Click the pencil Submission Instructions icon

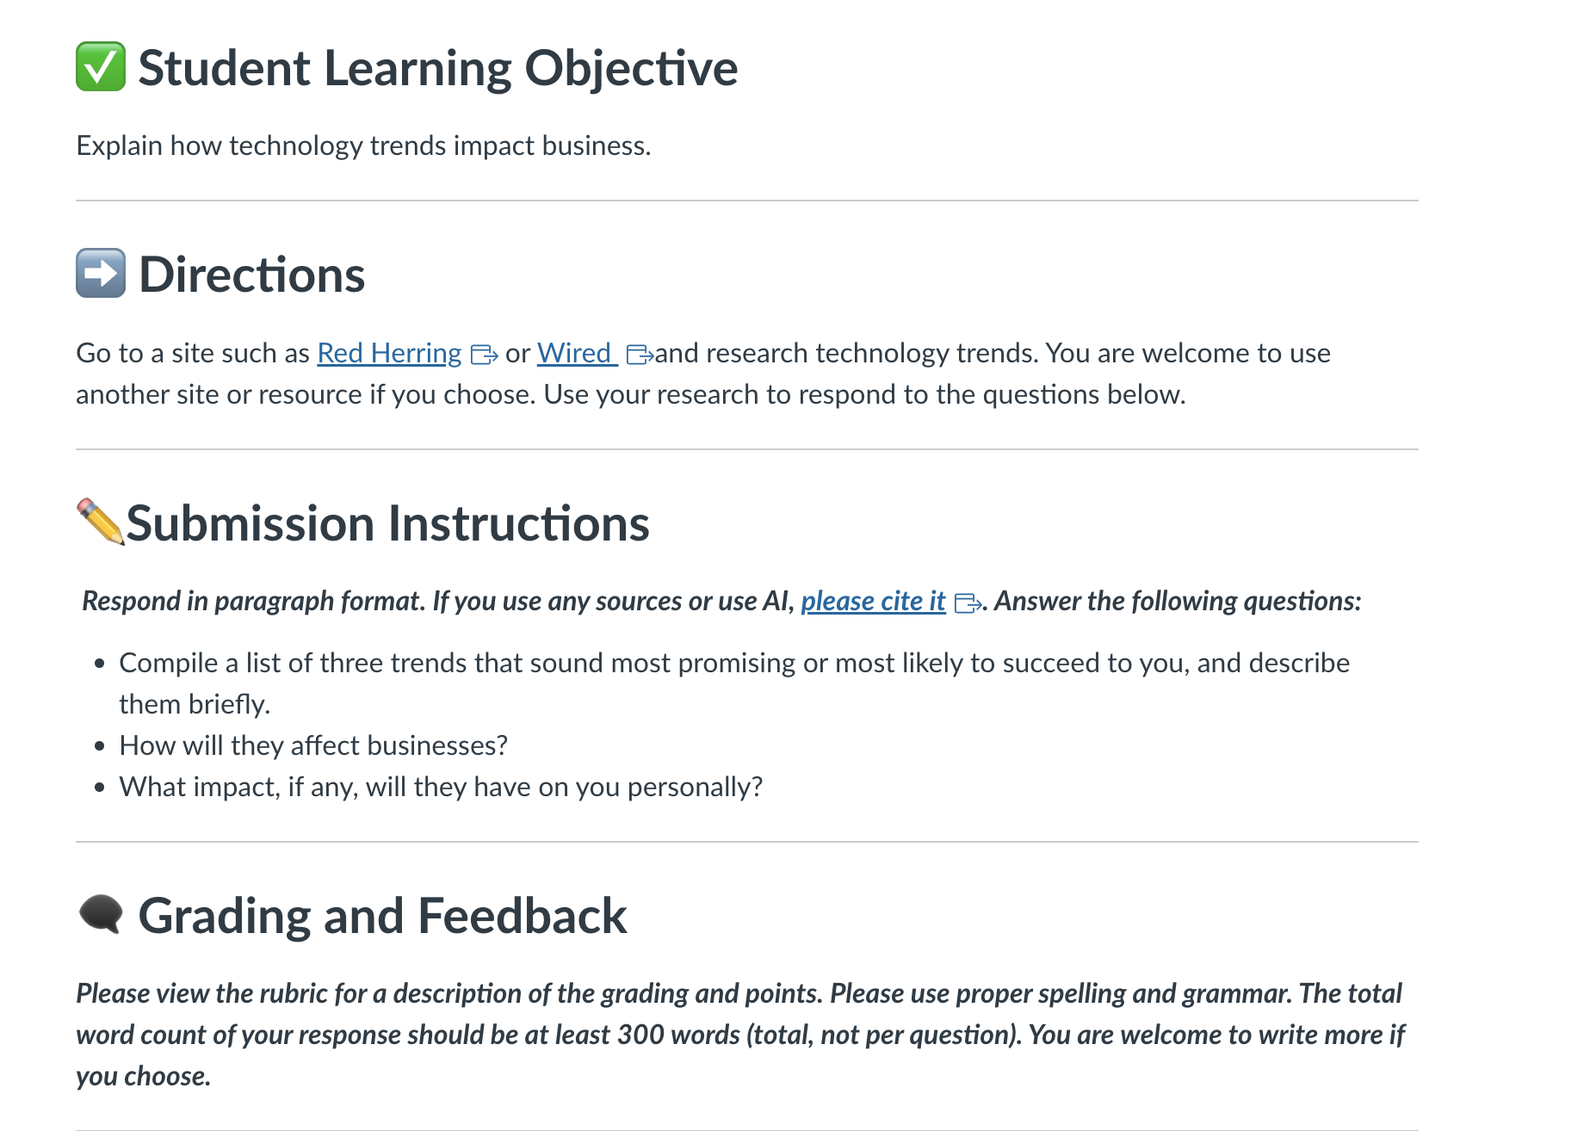pyautogui.click(x=101, y=522)
